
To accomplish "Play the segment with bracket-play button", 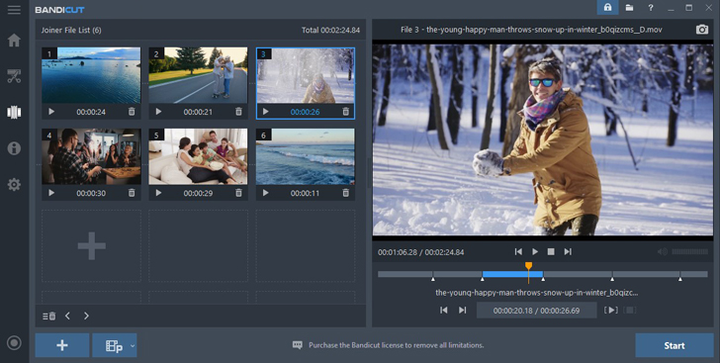I will (x=610, y=311).
